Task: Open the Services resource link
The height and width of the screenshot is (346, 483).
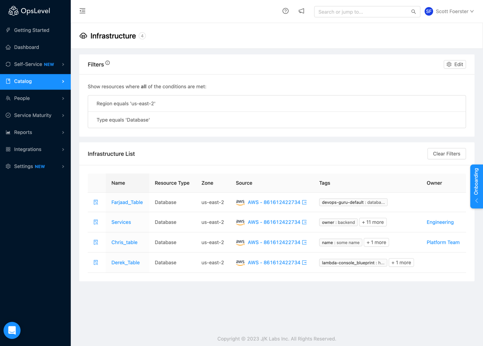Action: point(121,222)
